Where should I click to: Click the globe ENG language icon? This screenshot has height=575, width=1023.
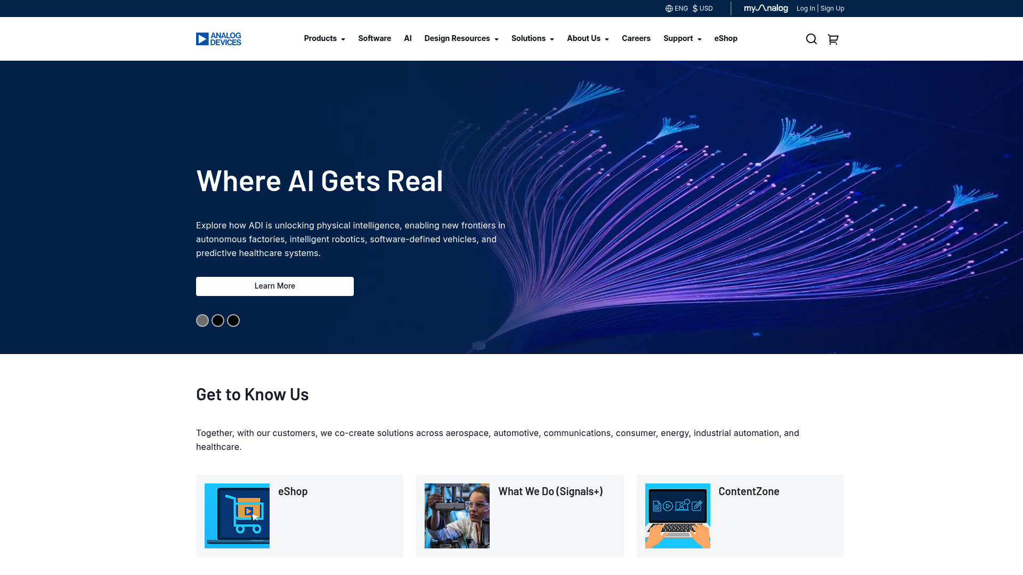pyautogui.click(x=669, y=9)
